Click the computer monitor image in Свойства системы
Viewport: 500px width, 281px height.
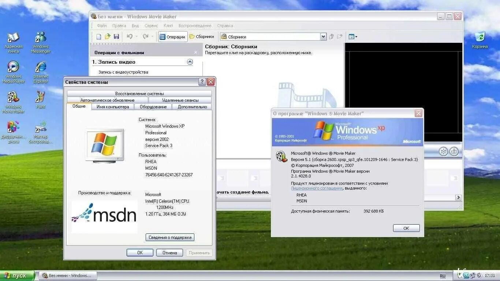coord(105,145)
